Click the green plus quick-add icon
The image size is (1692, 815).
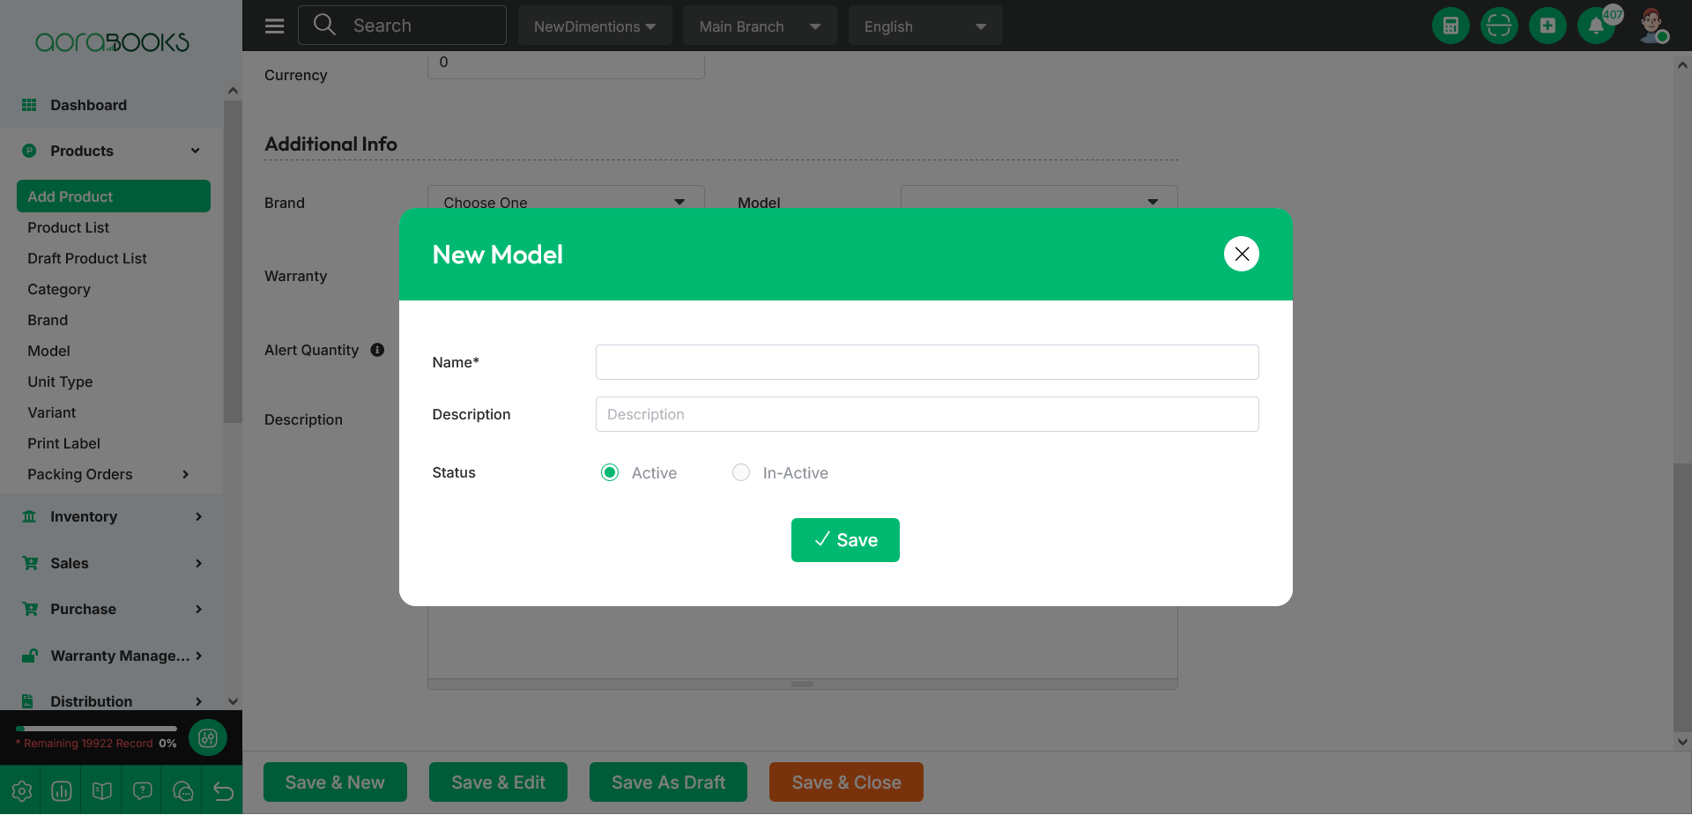[1547, 26]
